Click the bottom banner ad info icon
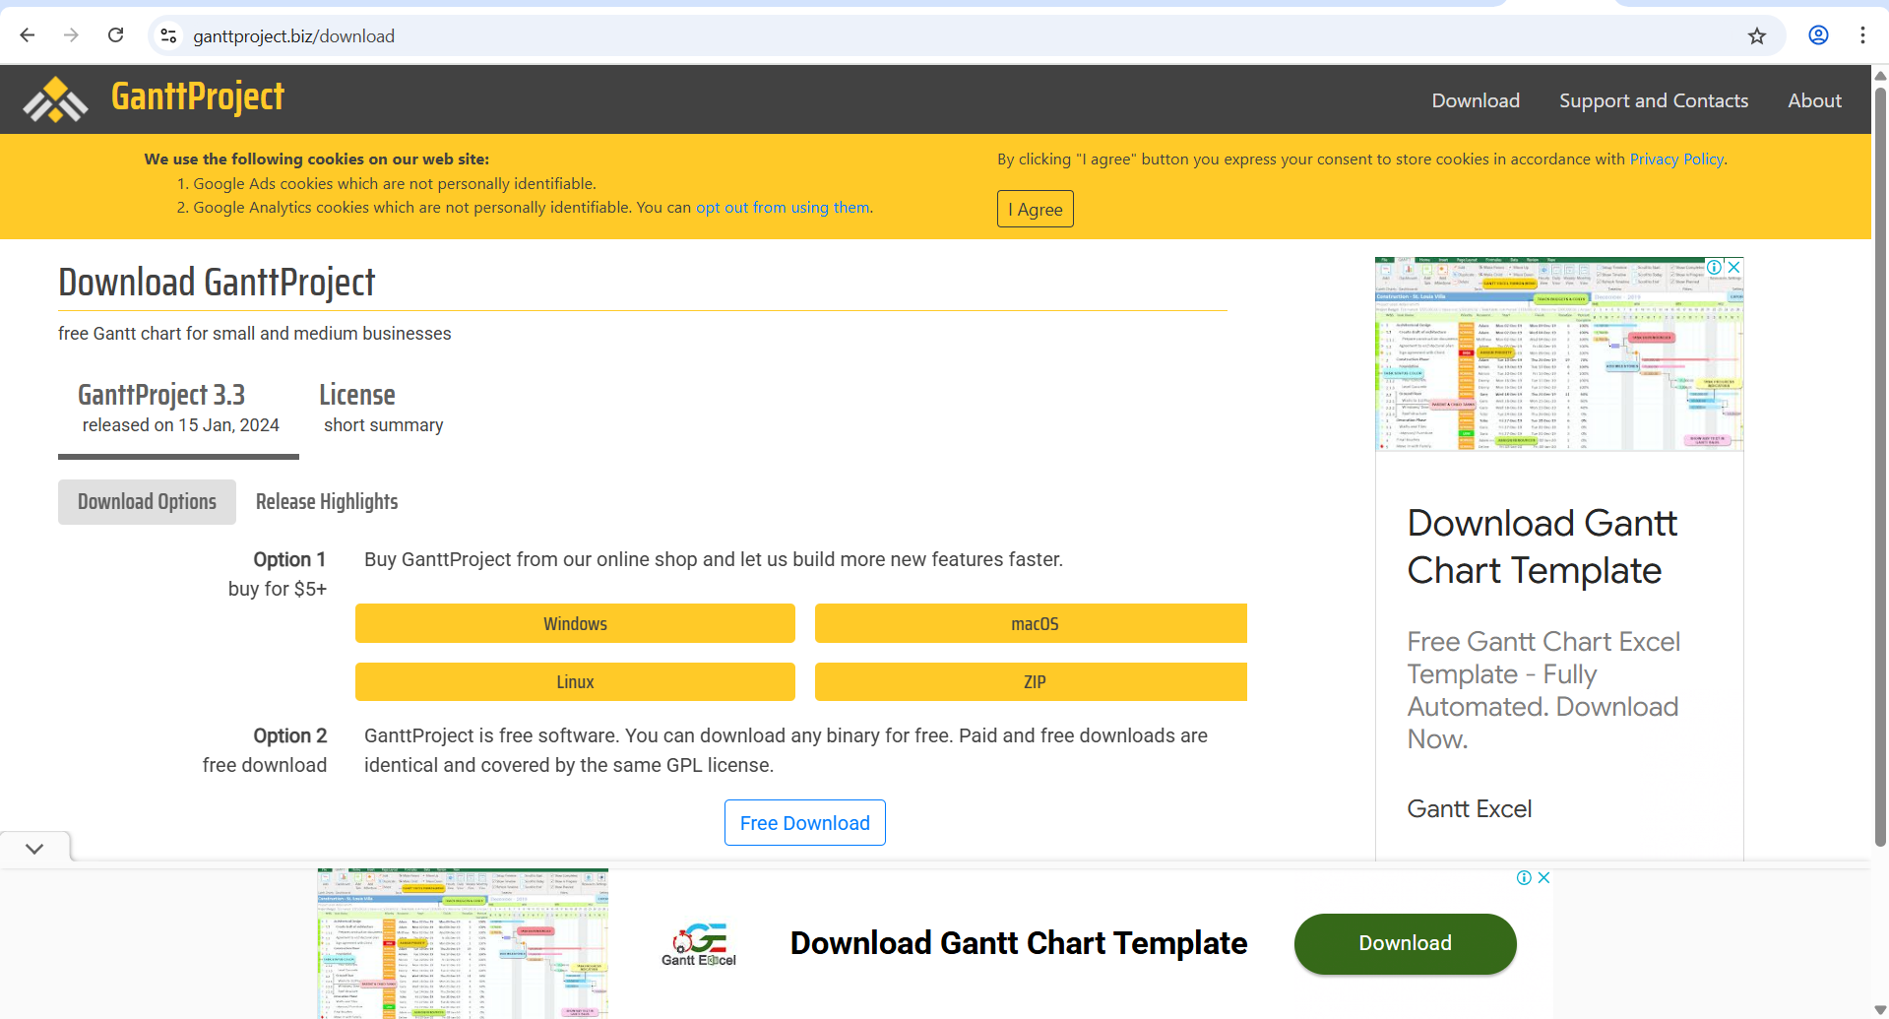Viewport: 1889px width, 1019px height. [1524, 877]
